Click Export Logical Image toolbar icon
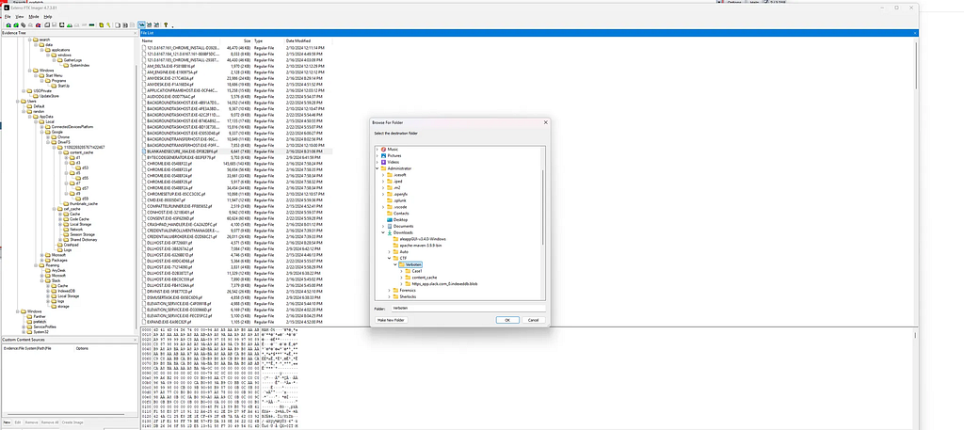The width and height of the screenshot is (964, 430). (x=61, y=25)
